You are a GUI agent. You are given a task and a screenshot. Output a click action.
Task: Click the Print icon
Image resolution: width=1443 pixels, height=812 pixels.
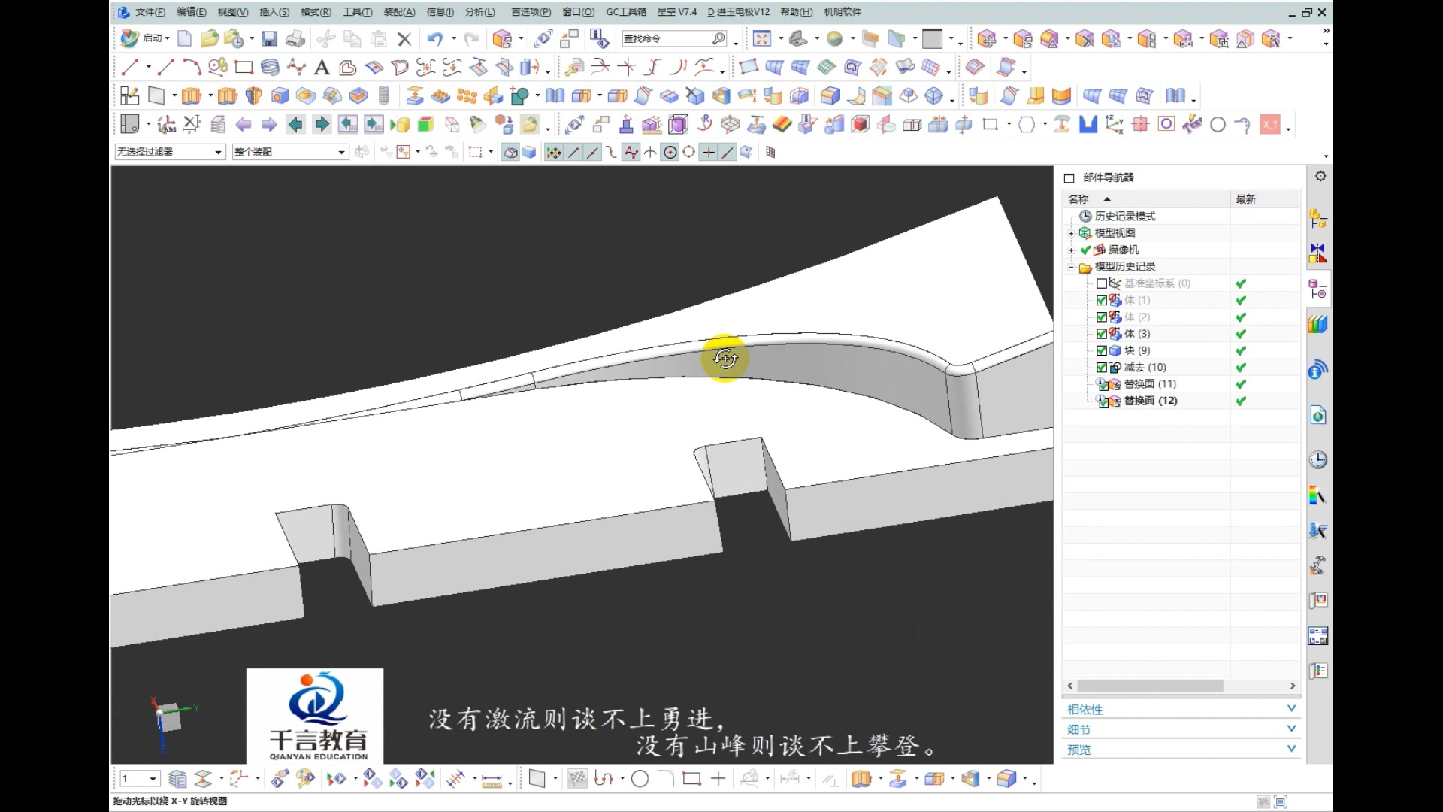[295, 38]
